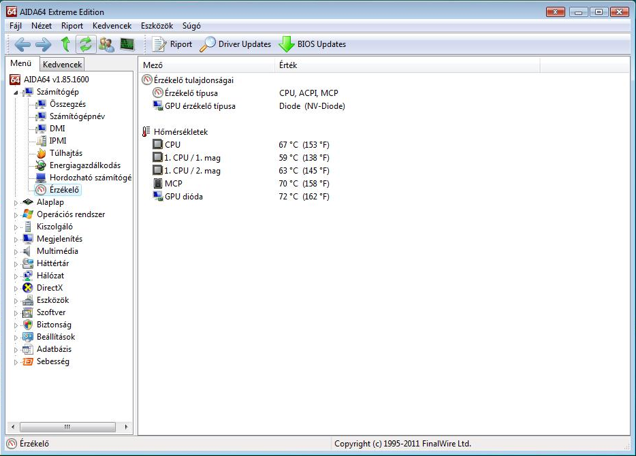Open the Kedvencek menu in menu bar
The height and width of the screenshot is (456, 636).
pos(112,26)
